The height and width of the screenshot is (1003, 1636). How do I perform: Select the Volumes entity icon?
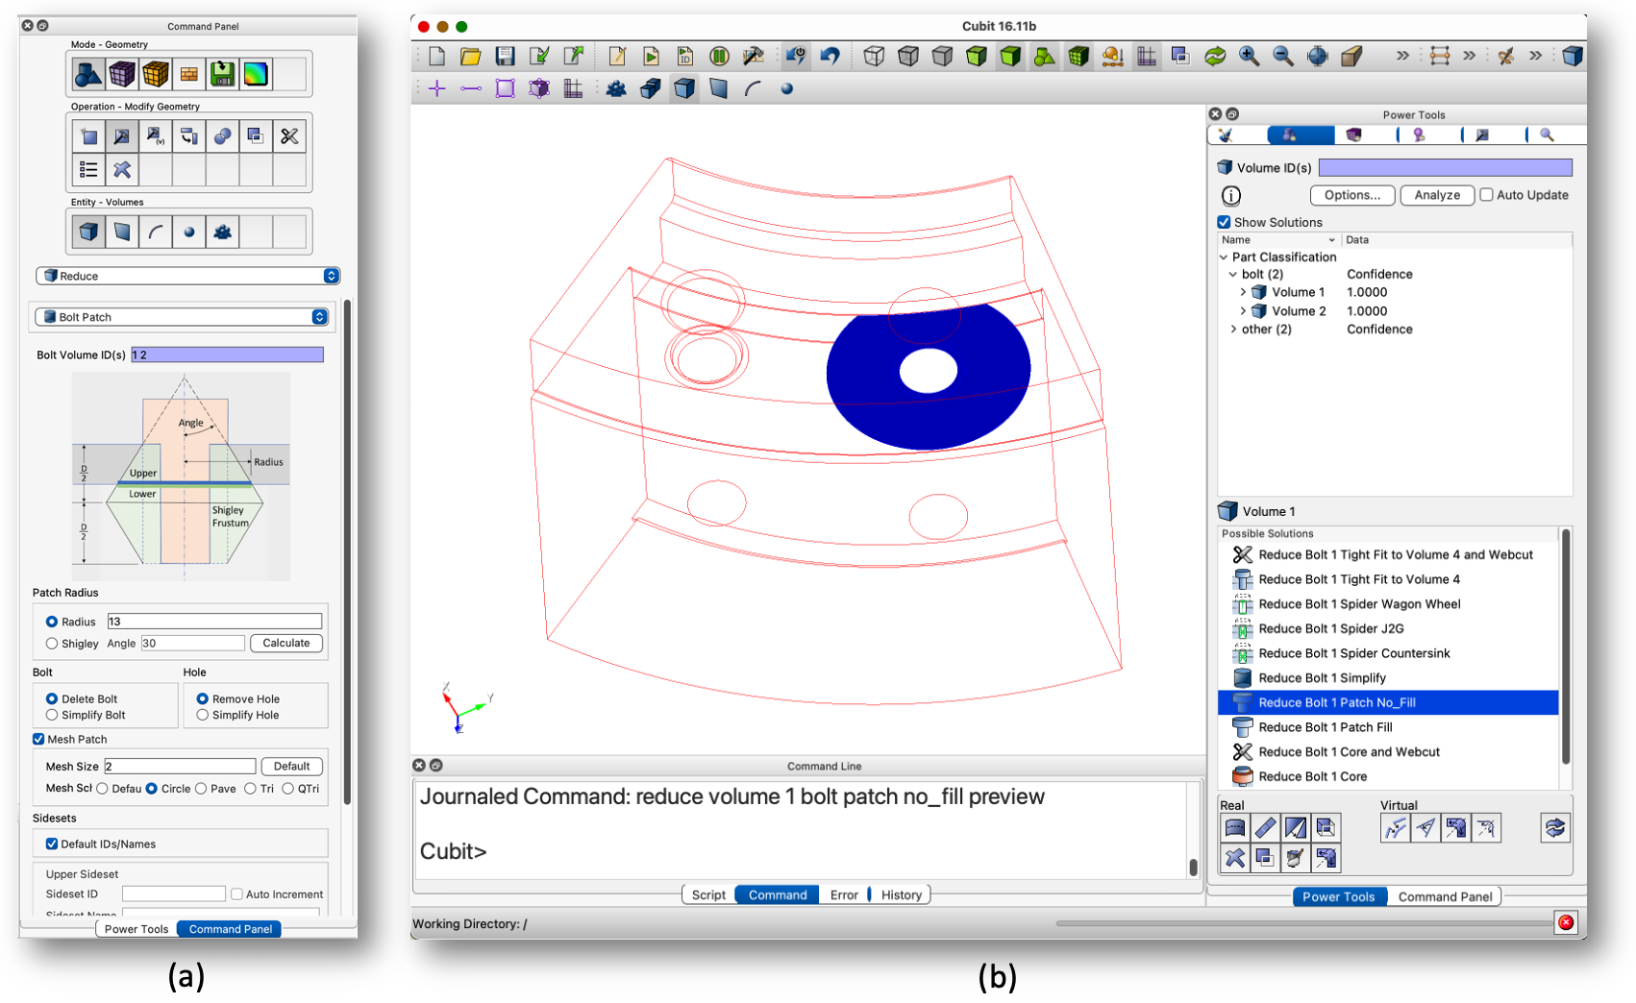coord(87,231)
